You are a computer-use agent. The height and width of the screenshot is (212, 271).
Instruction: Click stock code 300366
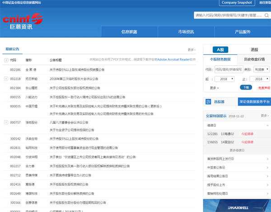15,202
